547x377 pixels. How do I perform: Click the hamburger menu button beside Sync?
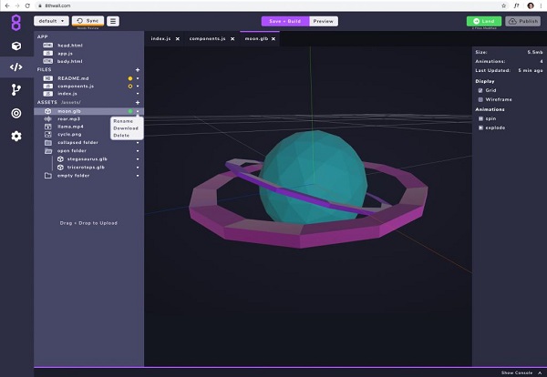113,20
